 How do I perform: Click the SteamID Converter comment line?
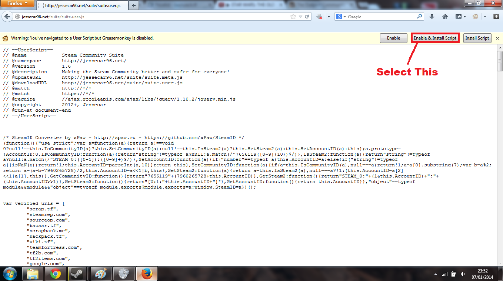pos(123,138)
